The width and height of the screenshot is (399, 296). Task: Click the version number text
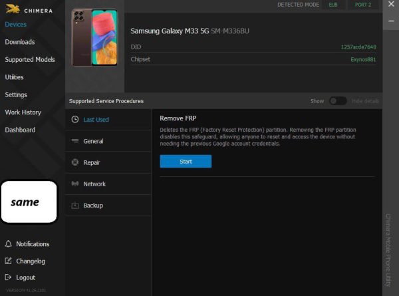tap(26, 290)
